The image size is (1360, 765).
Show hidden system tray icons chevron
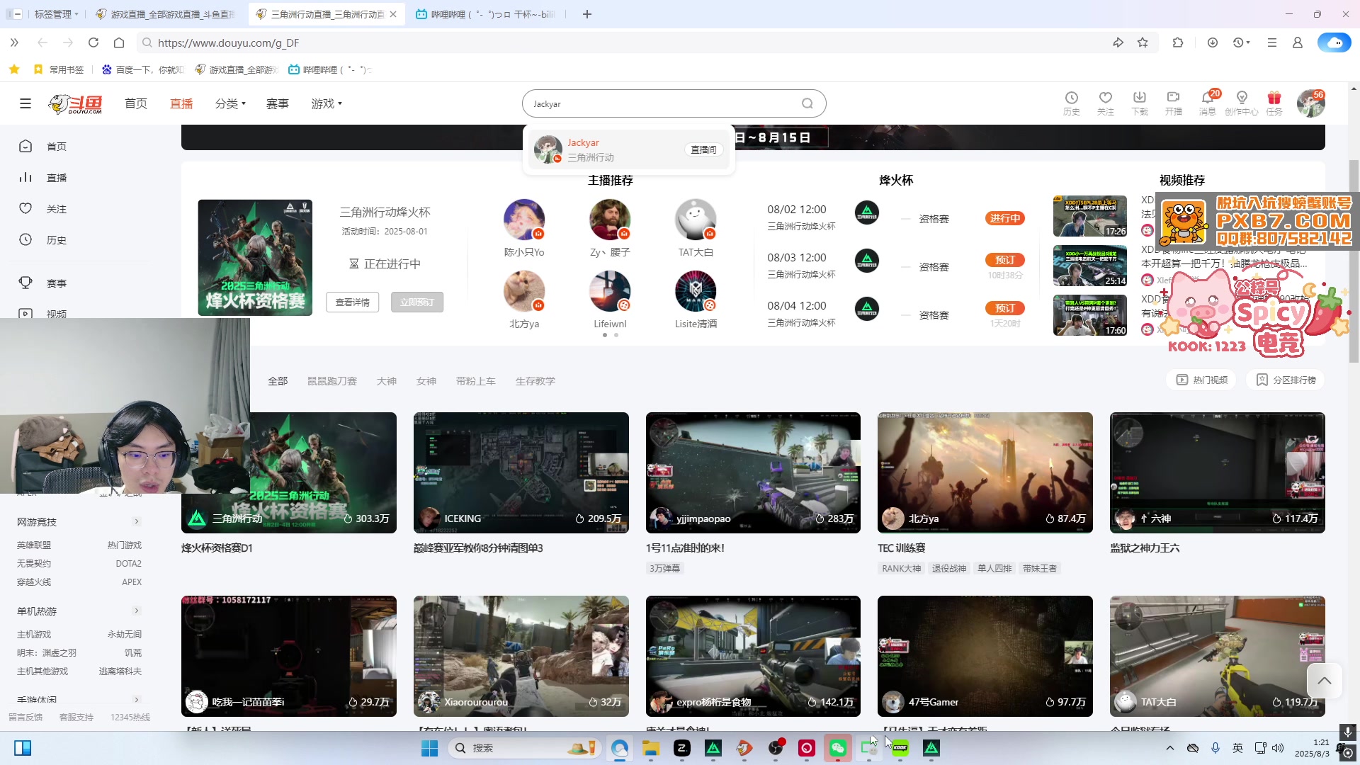1170,748
